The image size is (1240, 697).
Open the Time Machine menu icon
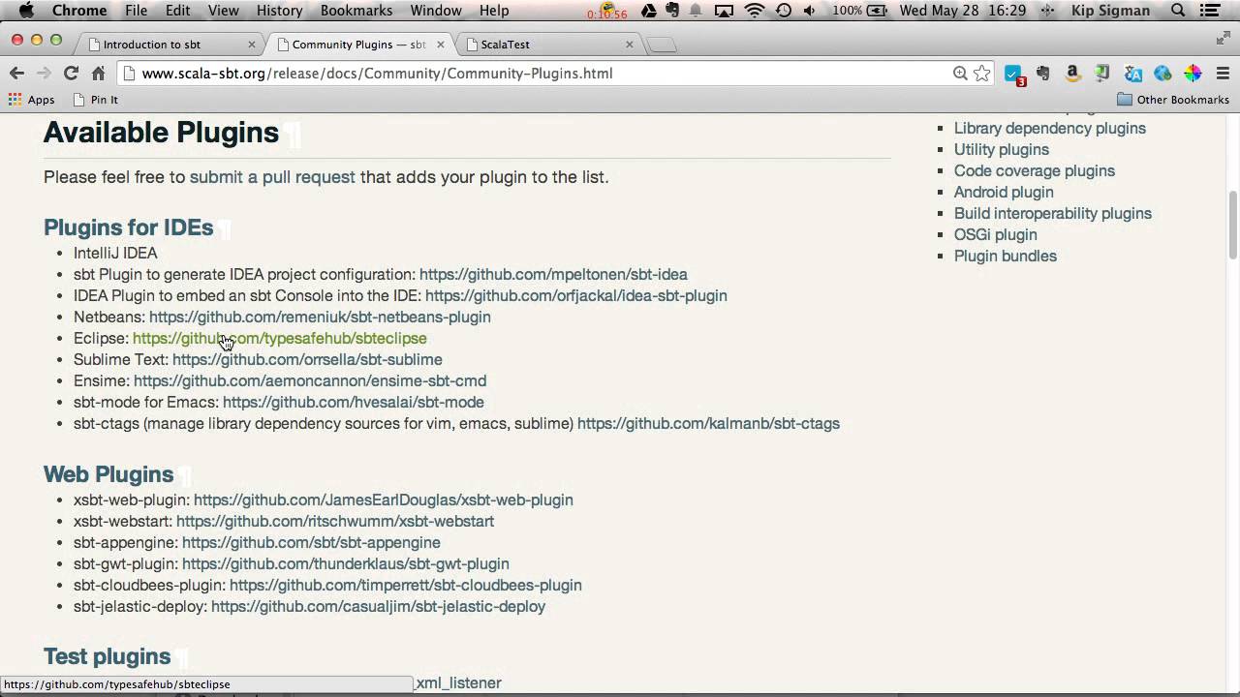[783, 11]
